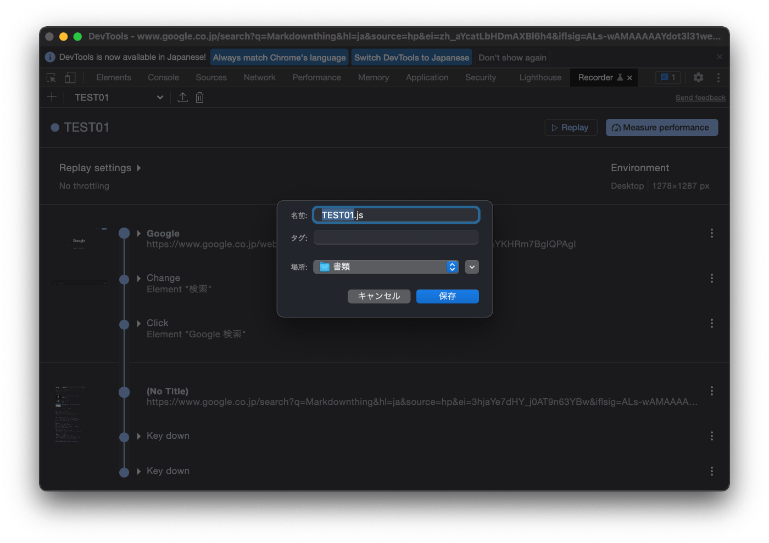The image size is (769, 543).
Task: Switch to the Memory tab
Action: pyautogui.click(x=374, y=77)
